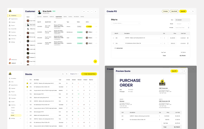Image resolution: width=204 pixels, height=129 pixels.
Task: Click the HMC logo in the Stocks sidebar
Action: coord(10,74)
